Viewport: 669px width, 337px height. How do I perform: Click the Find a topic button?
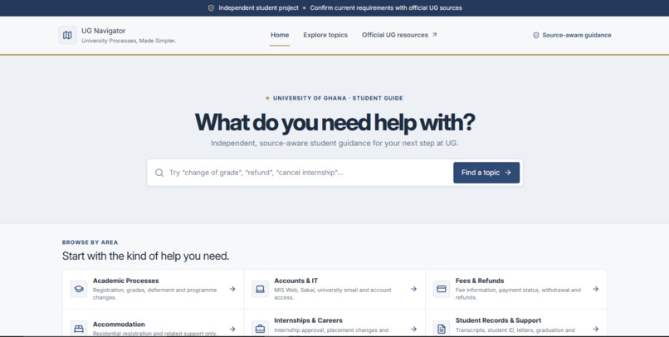486,173
